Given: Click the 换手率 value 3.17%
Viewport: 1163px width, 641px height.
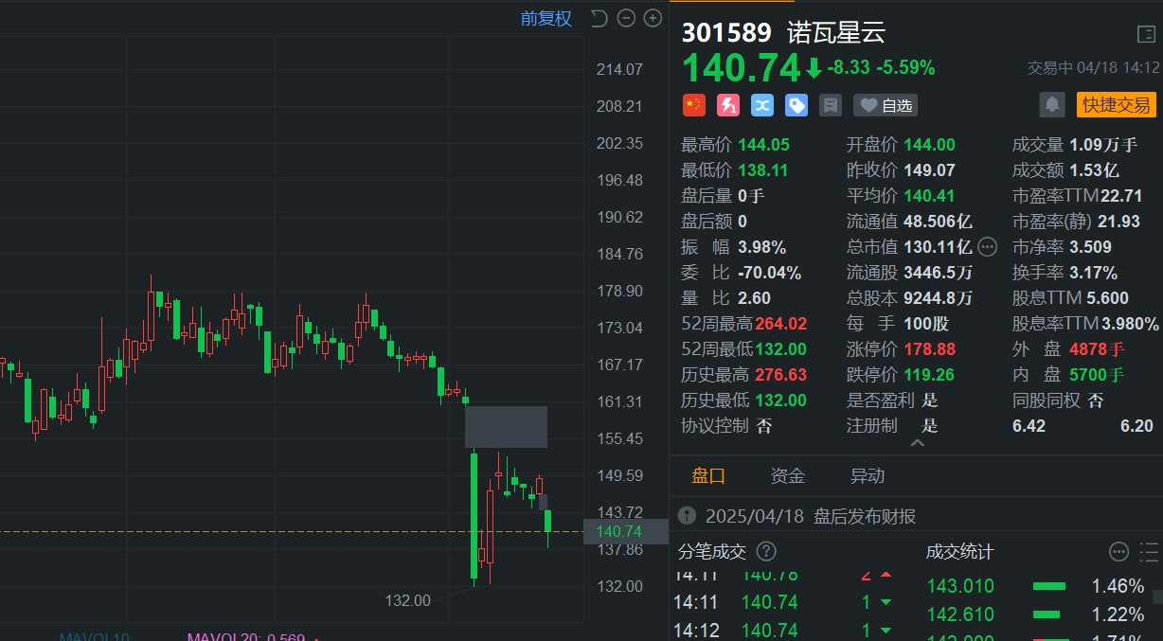Looking at the screenshot, I should (1093, 272).
